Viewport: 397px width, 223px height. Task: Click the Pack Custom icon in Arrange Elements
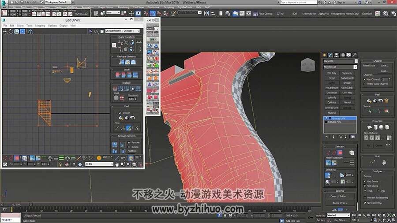(115, 145)
